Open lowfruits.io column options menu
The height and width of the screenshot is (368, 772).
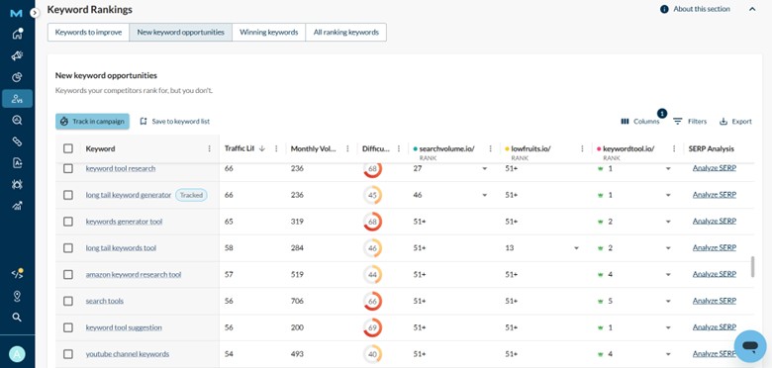point(582,148)
